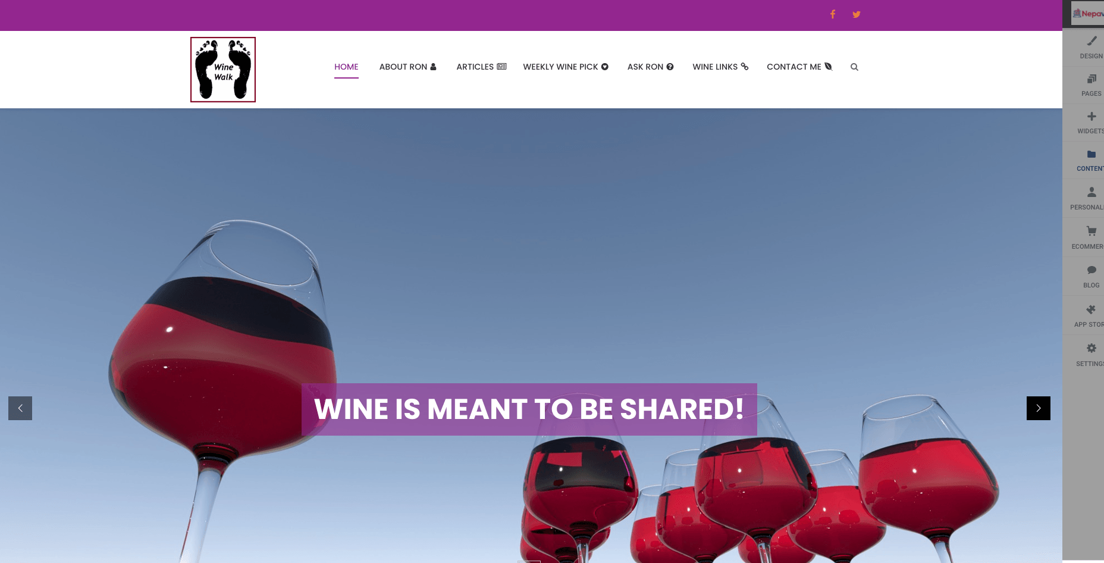This screenshot has width=1104, height=563.
Task: Click the Wine Is Meant To Be Shared banner
Action: pos(529,409)
